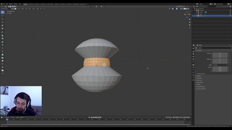
Task: Select the Transform tool
Action: 3,29
